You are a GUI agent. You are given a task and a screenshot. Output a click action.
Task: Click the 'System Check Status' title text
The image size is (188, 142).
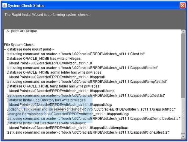(x=26, y=5)
